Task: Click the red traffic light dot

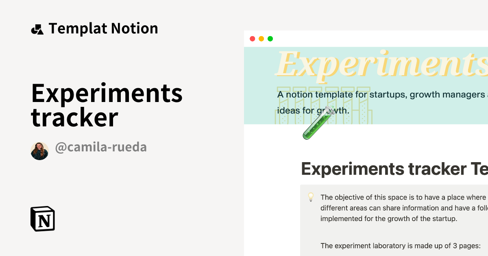Action: click(x=253, y=39)
